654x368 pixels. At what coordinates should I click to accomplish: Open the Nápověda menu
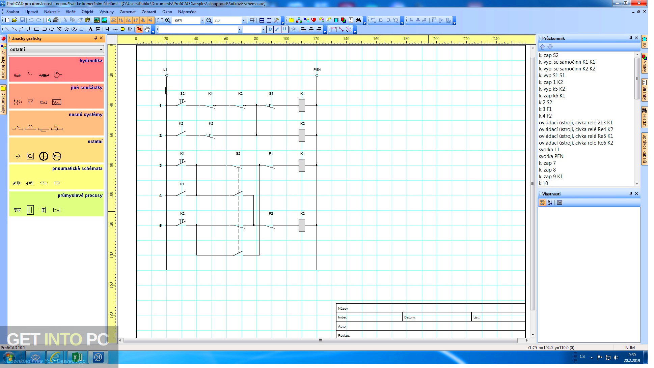187,11
